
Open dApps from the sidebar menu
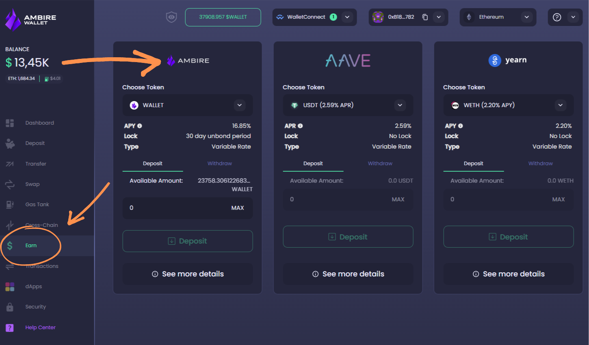point(33,287)
